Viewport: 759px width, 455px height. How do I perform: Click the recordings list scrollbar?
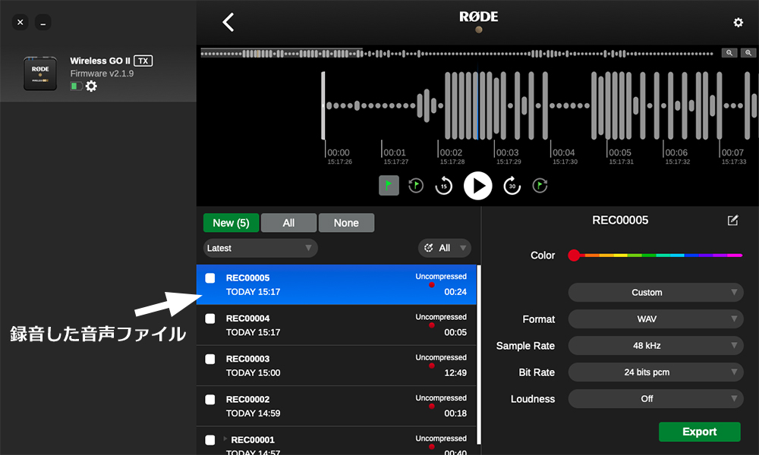[x=479, y=354]
